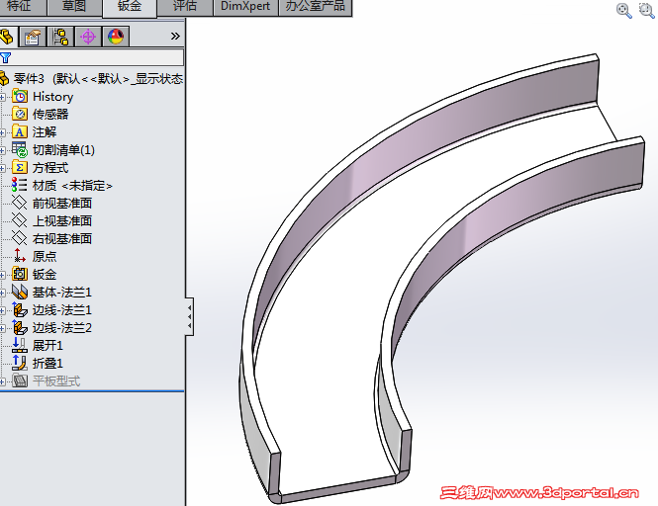658x506 pixels.
Task: Click the 基体-法兰1 base flange icon
Action: [x=20, y=292]
